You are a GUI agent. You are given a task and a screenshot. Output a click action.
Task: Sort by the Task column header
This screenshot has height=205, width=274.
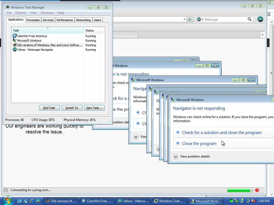pos(48,30)
